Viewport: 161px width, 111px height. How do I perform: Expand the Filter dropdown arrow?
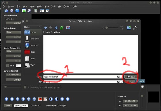[x=122, y=82]
